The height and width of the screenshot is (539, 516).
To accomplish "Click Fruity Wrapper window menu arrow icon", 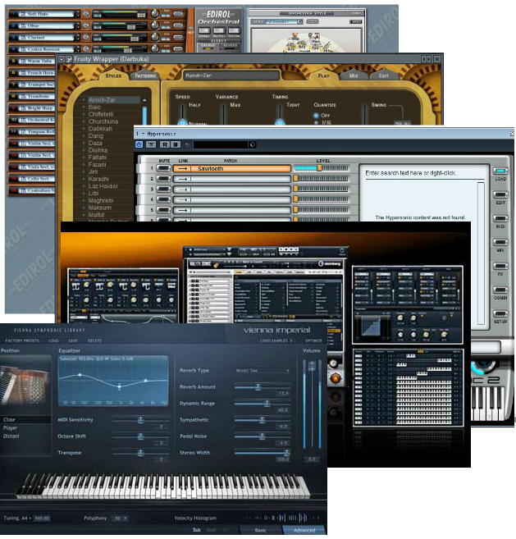I will (62, 59).
